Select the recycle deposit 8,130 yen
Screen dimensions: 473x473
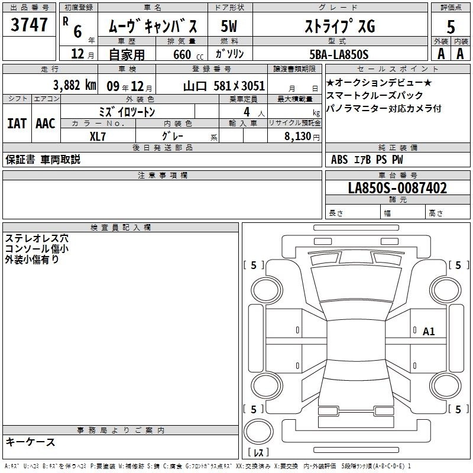[x=294, y=137]
